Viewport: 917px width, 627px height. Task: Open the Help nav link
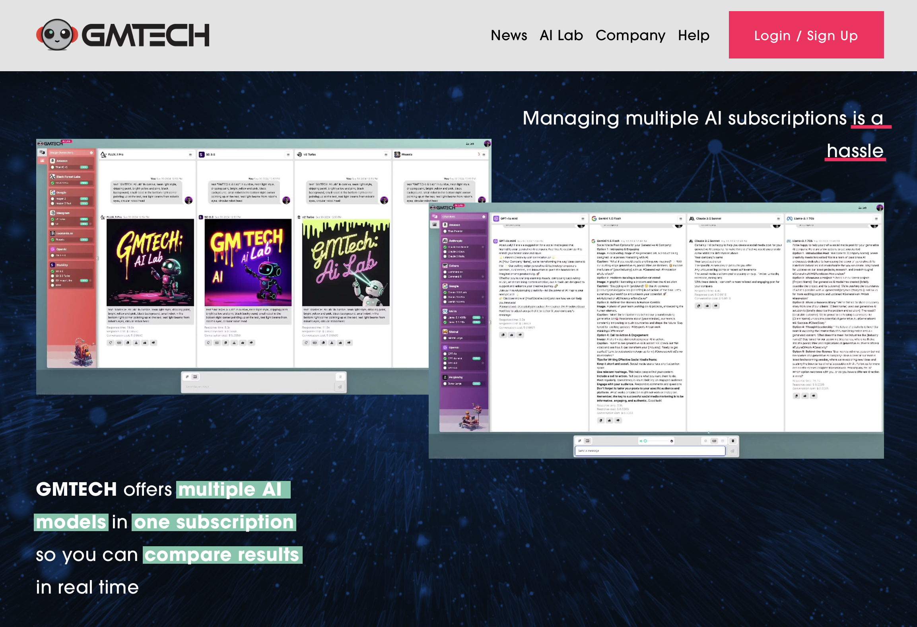[x=694, y=35]
